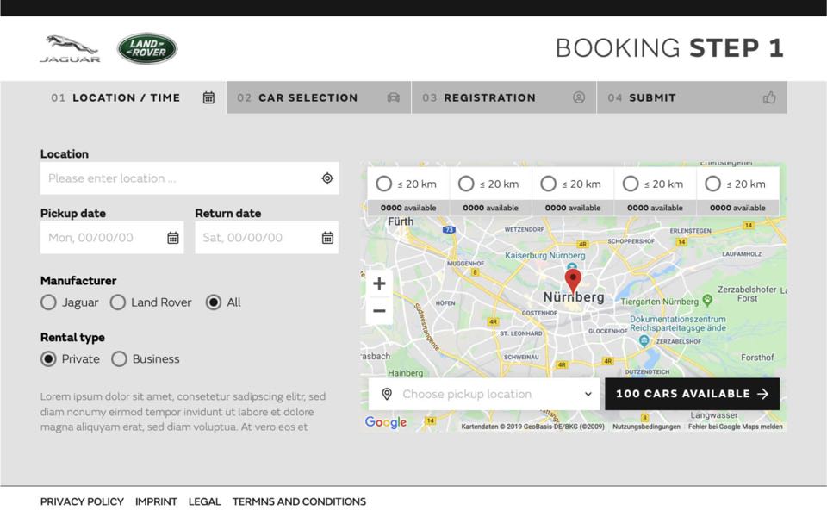This screenshot has width=827, height=517.
Task: Click the locate-me crosshair icon
Action: pos(327,178)
